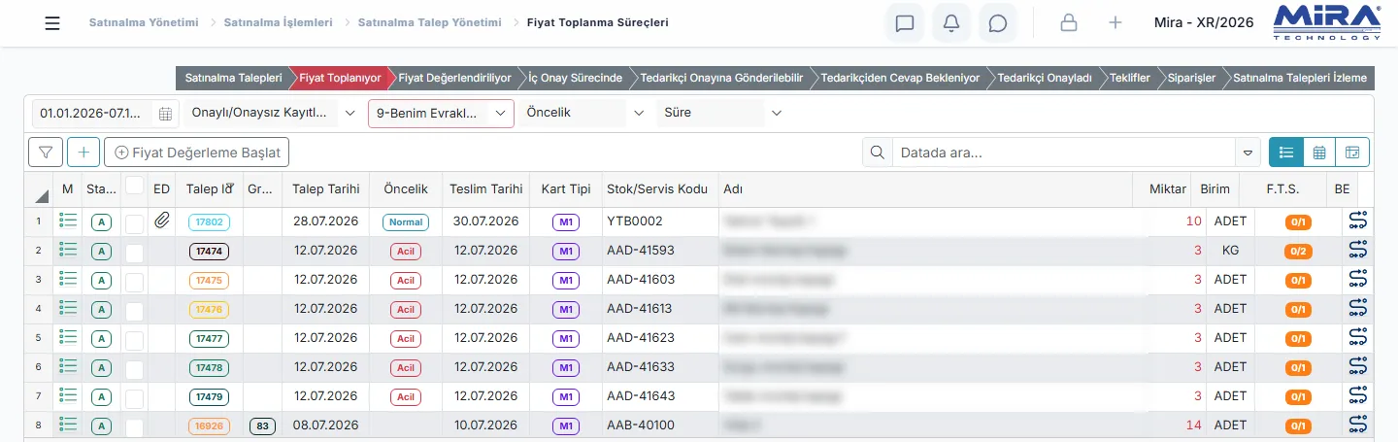Navigate to Satınalma İşlemleri breadcrumb
This screenshot has height=442, width=1398.
tap(278, 22)
